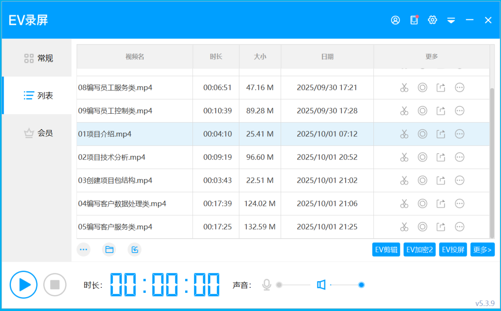This screenshot has width=501, height=311.
Task: Click the EV剪辑 button
Action: [386, 249]
